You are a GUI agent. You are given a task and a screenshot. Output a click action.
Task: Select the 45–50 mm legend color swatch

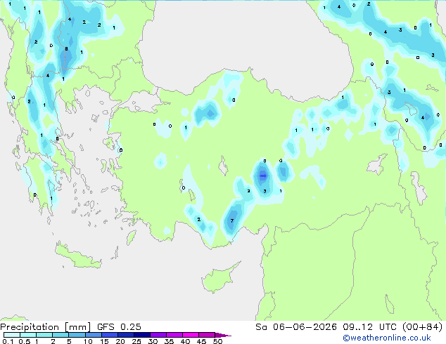[x=207, y=335]
